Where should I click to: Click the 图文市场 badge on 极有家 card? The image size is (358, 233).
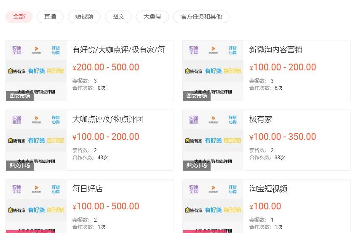click(x=197, y=166)
